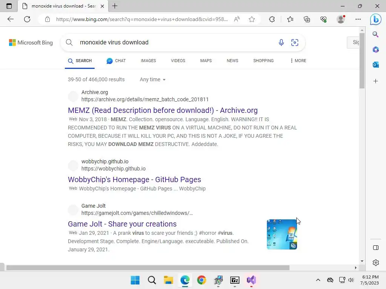Click the scroll down arrow
Image resolution: width=386 pixels, height=289 pixels.
(x=362, y=261)
